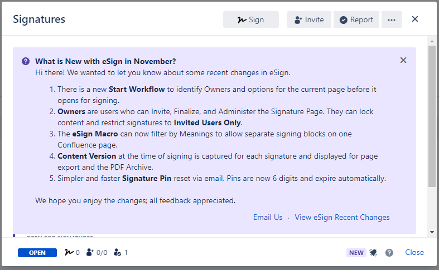Expand the three-dot more options menu
439x270 pixels.
392,19
